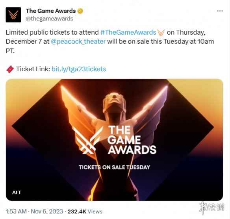Click the gold verified badge
Image resolution: width=230 pixels, height=219 pixels.
pyautogui.click(x=80, y=11)
